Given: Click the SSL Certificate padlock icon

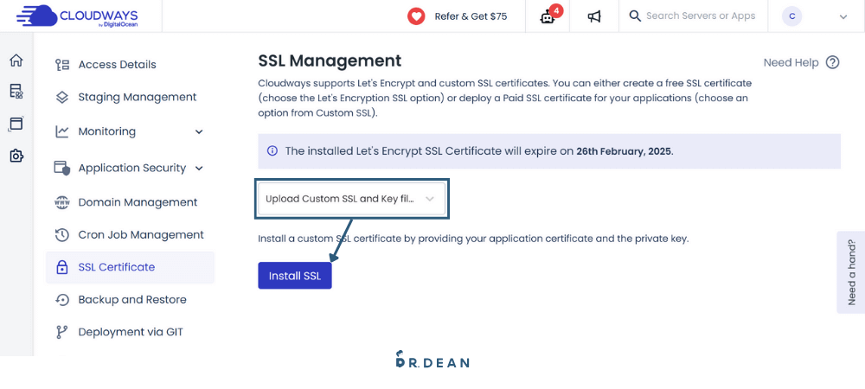Looking at the screenshot, I should point(61,268).
